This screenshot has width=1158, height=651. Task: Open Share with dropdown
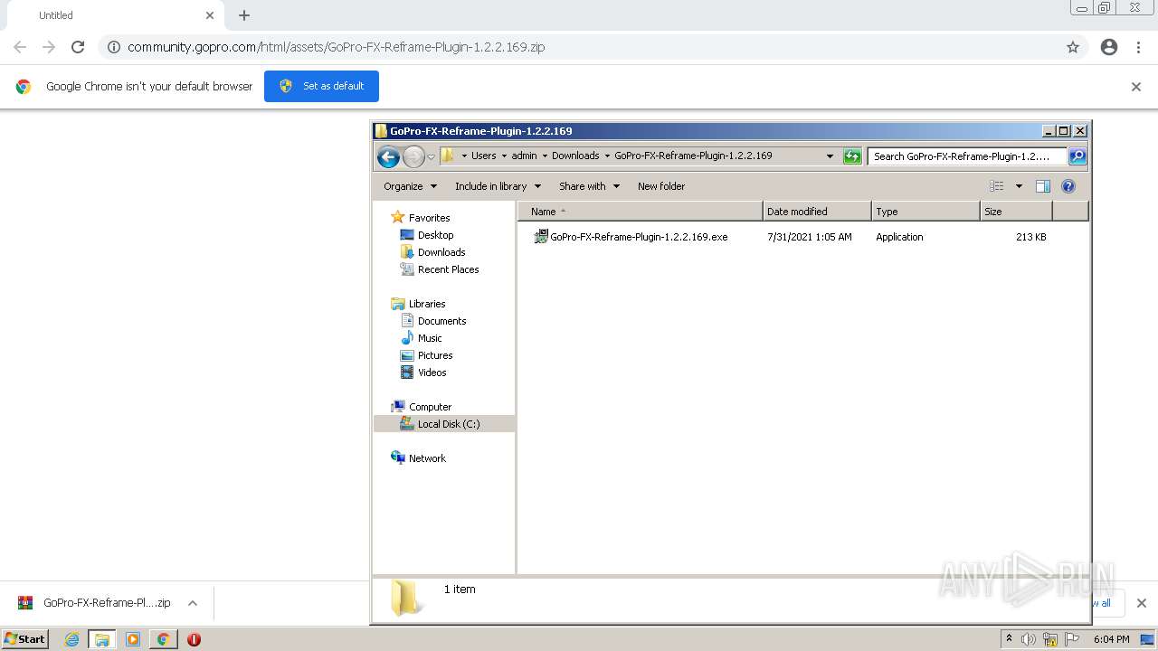coord(589,186)
